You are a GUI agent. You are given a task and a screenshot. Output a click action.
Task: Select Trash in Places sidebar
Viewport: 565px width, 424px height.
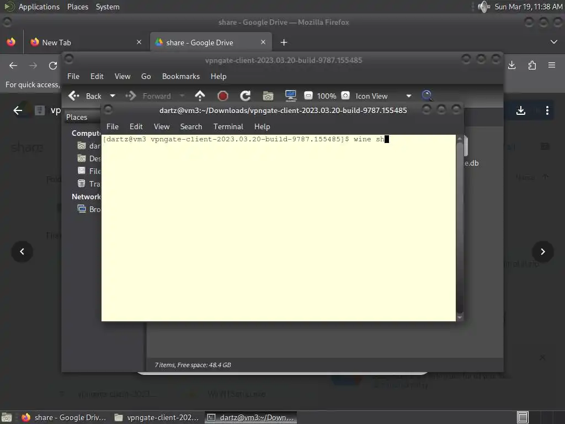pos(89,184)
